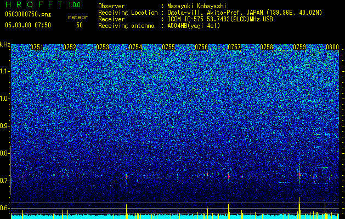Image resolution: width=345 pixels, height=219 pixels.
Task: Click the meteor echo just right of 0756
Action: (207, 174)
